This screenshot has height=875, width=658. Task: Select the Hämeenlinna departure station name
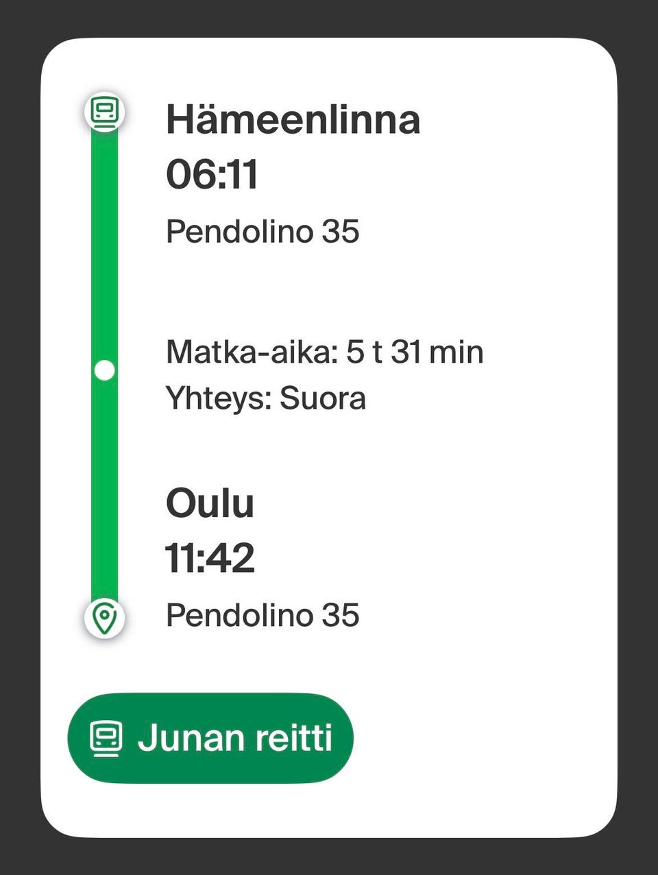(293, 119)
